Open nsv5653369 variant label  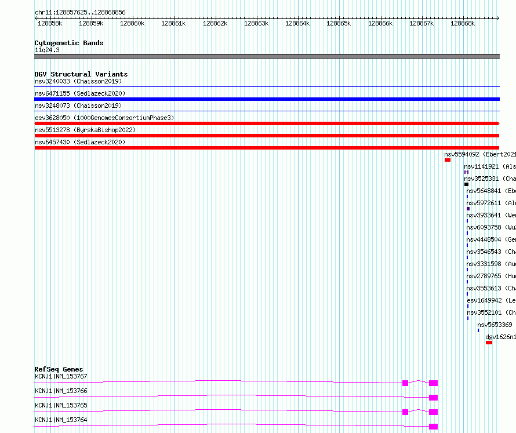pyautogui.click(x=495, y=325)
